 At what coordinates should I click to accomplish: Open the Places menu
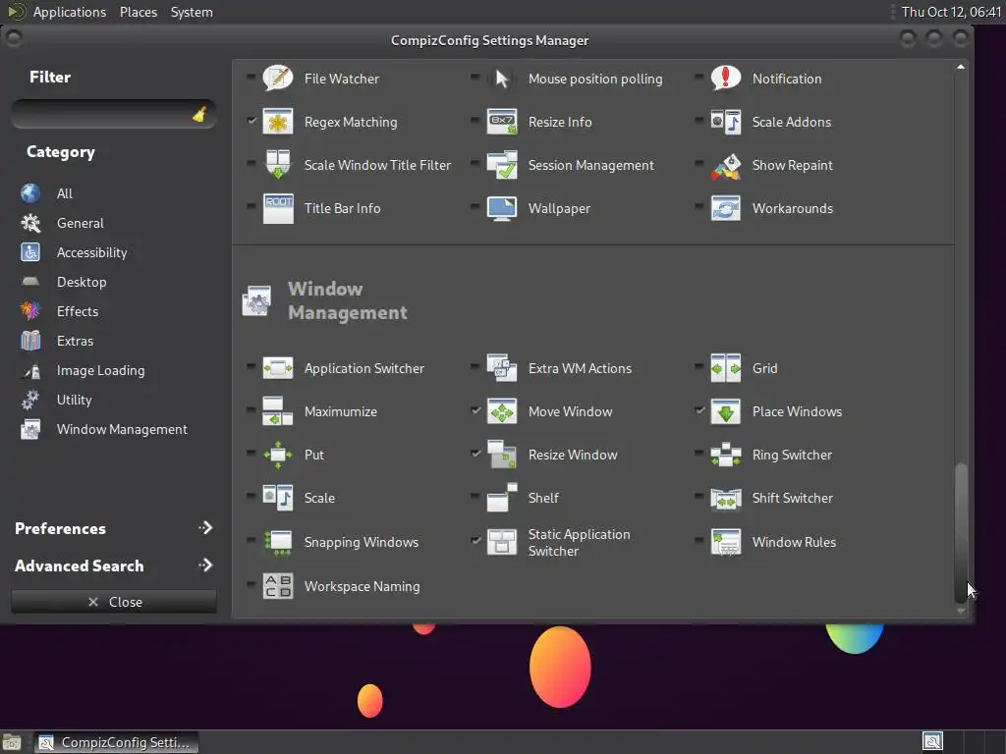pyautogui.click(x=138, y=12)
